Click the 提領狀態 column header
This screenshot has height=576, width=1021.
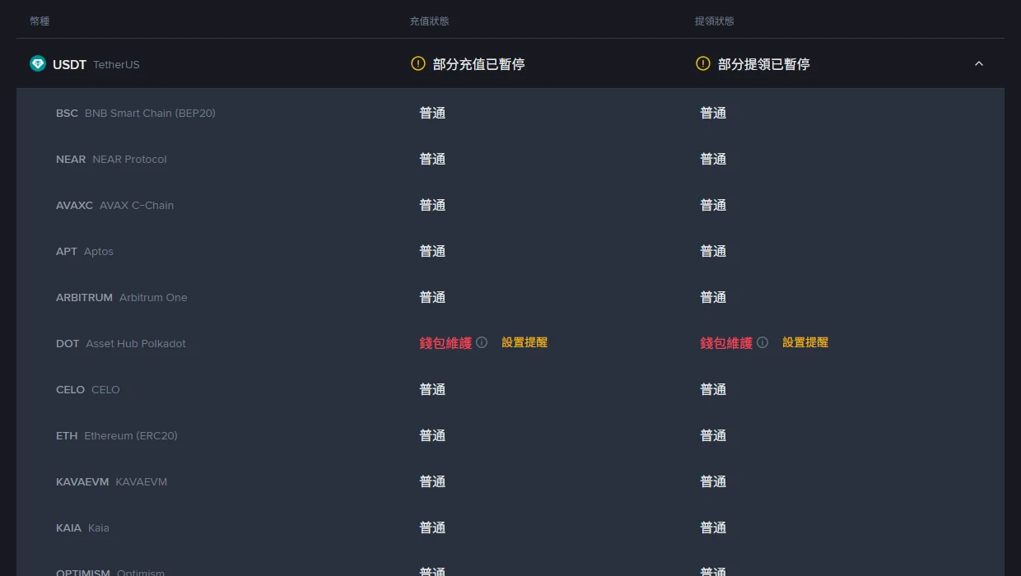point(714,21)
